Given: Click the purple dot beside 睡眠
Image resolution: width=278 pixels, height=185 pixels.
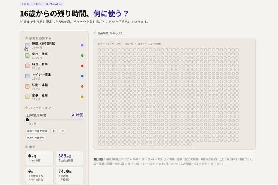Looking at the screenshot, I should (82, 45).
